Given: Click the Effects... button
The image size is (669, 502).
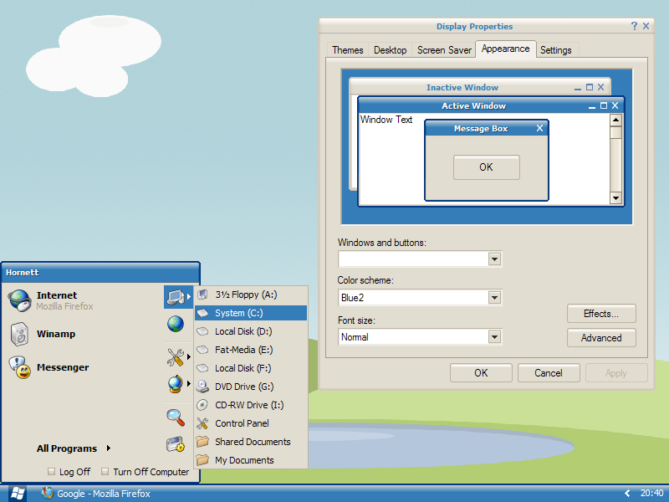Looking at the screenshot, I should coord(601,314).
